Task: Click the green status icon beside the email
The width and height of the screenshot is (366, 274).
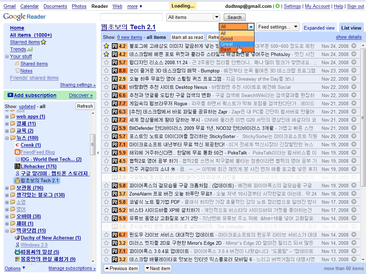Action: click(x=277, y=6)
